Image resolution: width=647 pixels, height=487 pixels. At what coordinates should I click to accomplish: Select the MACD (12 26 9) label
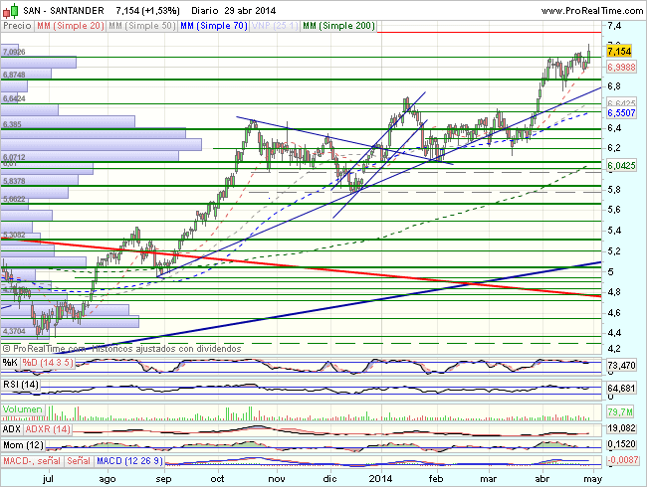pyautogui.click(x=129, y=461)
